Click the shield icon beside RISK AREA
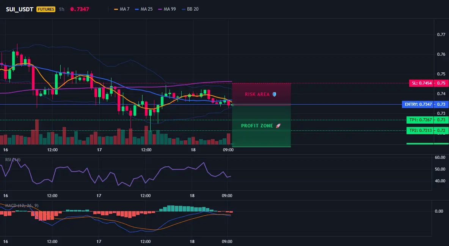This screenshot has height=246, width=449. pos(274,94)
